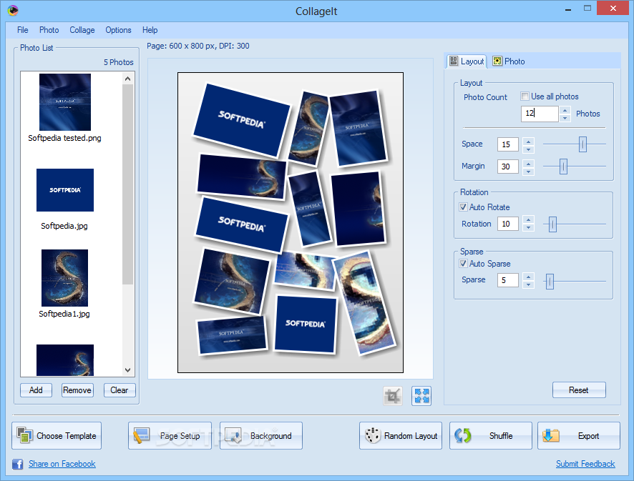Click the Space value input field
The image size is (634, 481).
(x=508, y=144)
